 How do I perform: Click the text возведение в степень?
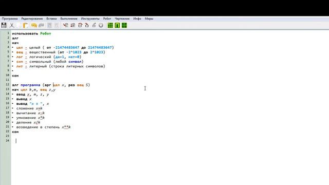[38, 127]
